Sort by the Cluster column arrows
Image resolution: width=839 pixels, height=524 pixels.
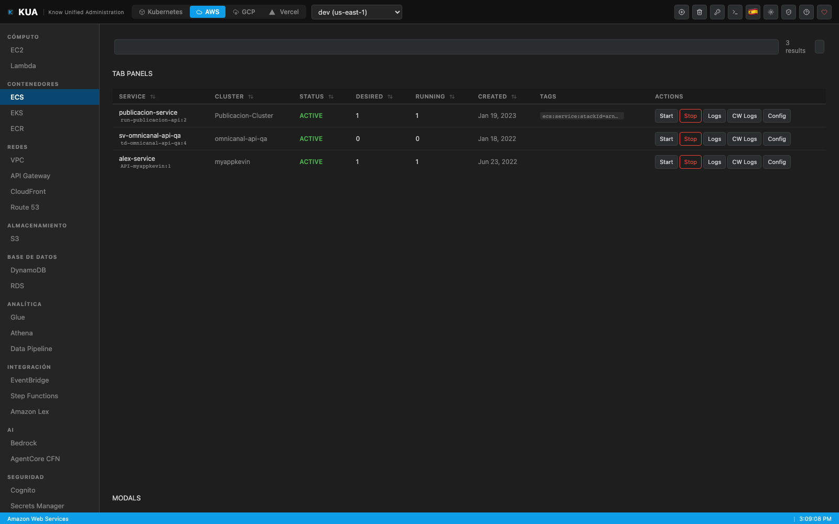pos(251,97)
